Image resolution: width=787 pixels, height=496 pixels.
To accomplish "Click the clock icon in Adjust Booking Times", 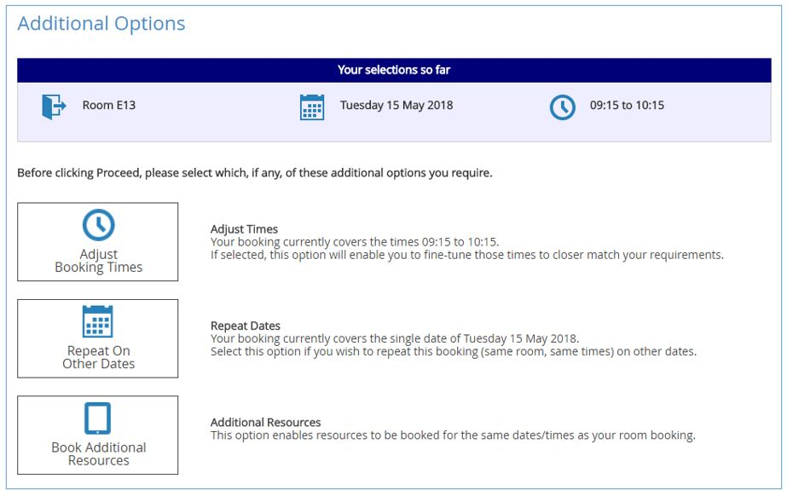I will (98, 225).
